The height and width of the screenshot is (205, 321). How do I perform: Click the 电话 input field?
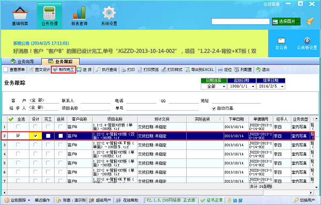tap(141, 100)
